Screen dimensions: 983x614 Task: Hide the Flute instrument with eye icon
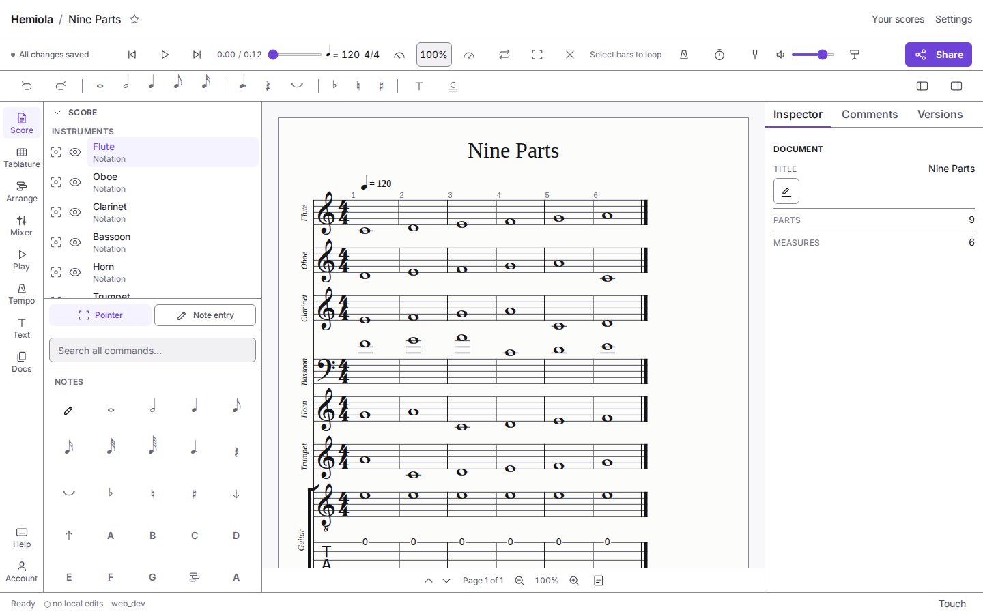tap(76, 152)
